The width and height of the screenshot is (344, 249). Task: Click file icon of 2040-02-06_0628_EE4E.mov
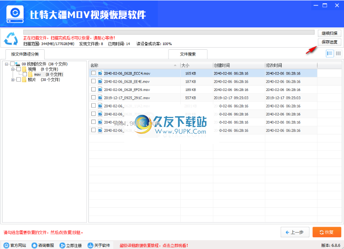(x=100, y=81)
